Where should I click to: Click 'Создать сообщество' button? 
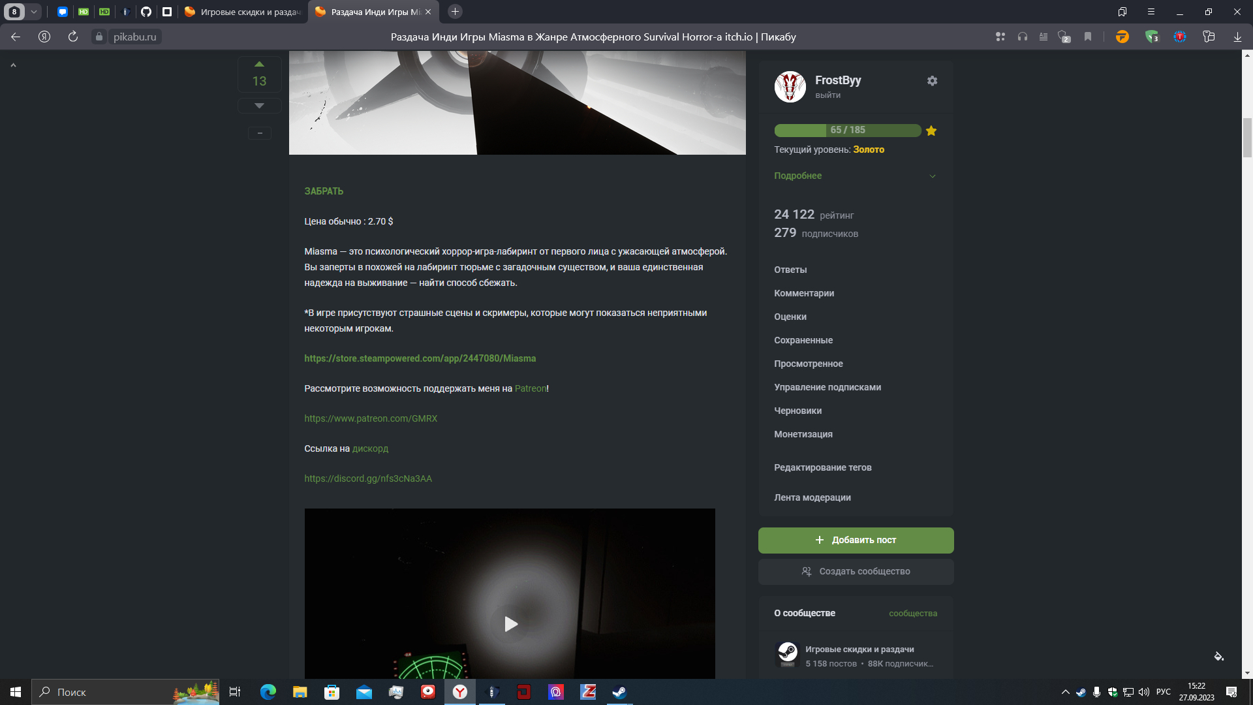click(856, 571)
